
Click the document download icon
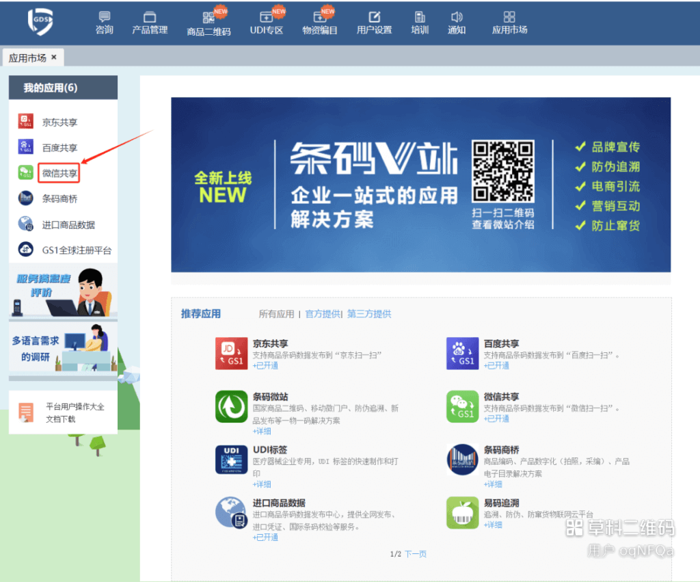coord(25,412)
